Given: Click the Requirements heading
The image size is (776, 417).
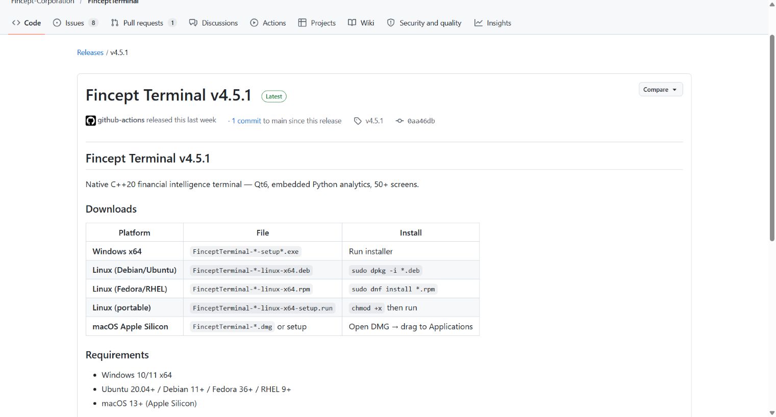Looking at the screenshot, I should [x=117, y=355].
